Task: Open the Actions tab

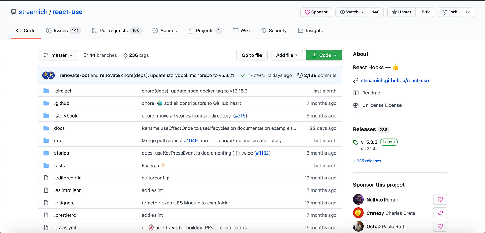Action: (165, 31)
